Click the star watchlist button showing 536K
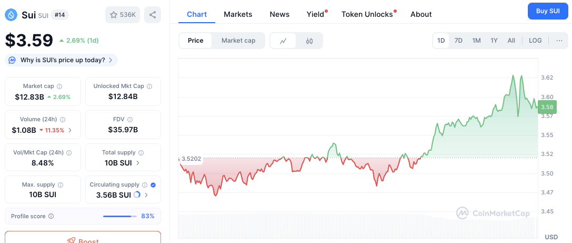 pyautogui.click(x=122, y=15)
